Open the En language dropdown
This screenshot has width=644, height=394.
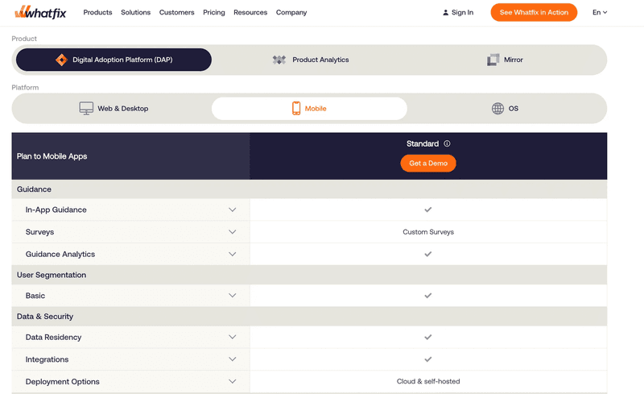[x=600, y=12]
